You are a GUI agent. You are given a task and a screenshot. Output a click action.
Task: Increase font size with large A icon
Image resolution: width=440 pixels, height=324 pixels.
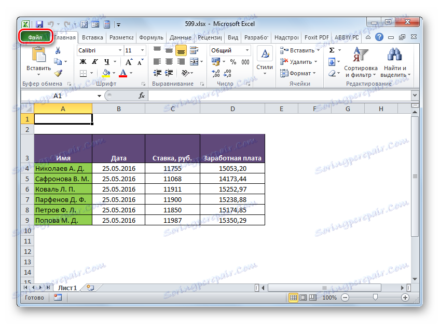[129, 62]
